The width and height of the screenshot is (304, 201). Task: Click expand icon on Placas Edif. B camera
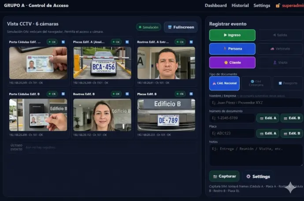(191, 94)
